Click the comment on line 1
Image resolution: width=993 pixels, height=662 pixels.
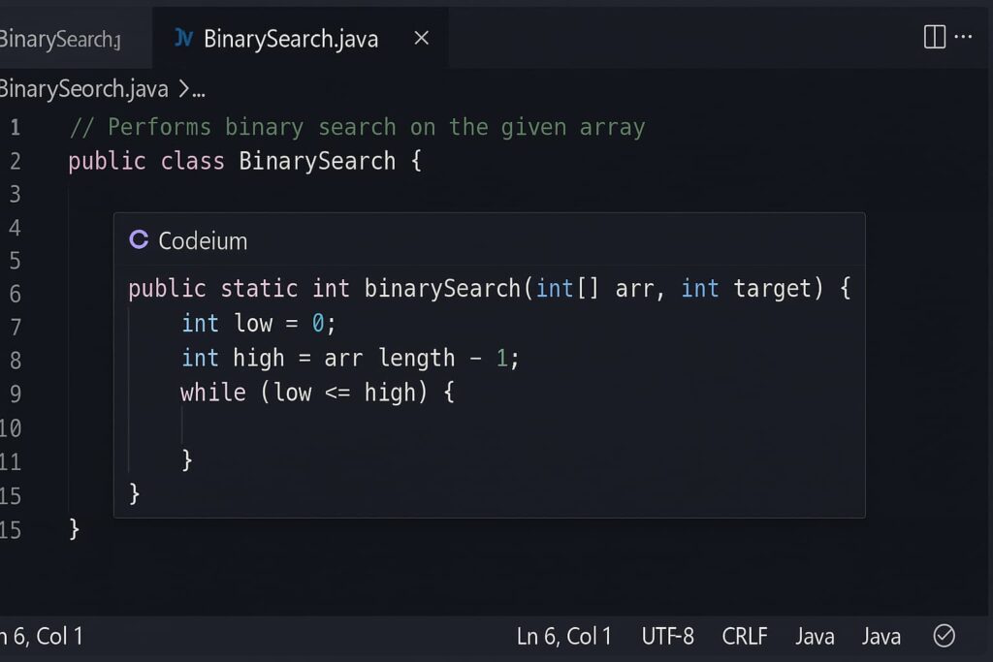357,127
